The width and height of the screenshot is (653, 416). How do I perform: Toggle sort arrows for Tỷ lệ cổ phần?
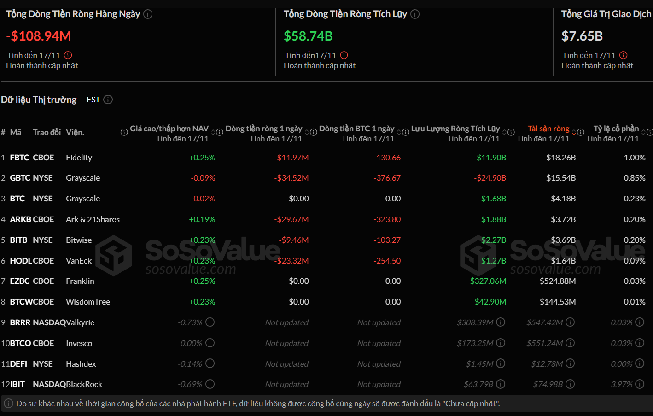643,132
